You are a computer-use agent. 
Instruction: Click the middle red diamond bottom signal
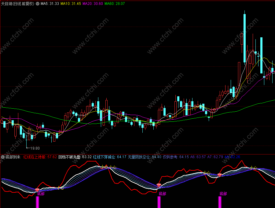point(159,185)
